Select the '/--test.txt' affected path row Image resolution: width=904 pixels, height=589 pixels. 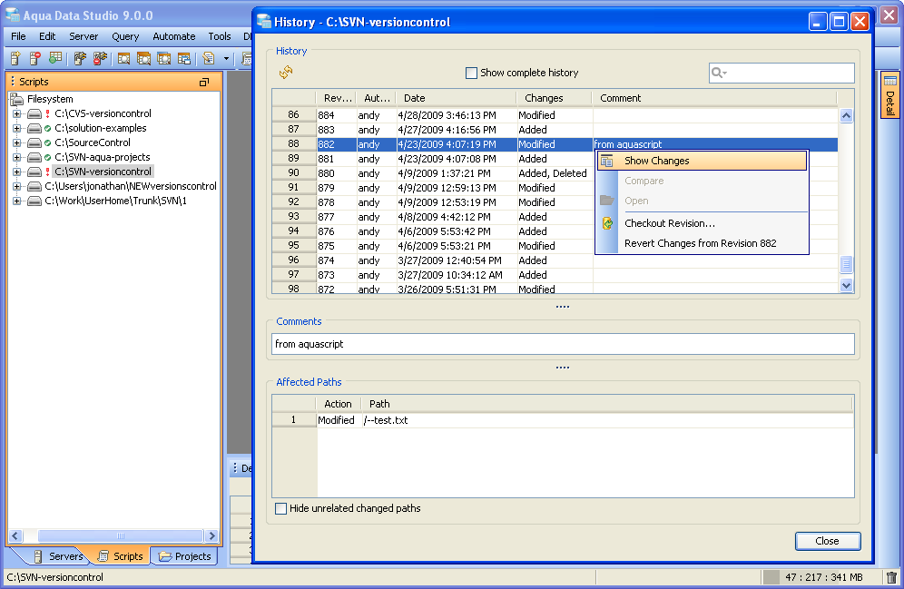[563, 420]
